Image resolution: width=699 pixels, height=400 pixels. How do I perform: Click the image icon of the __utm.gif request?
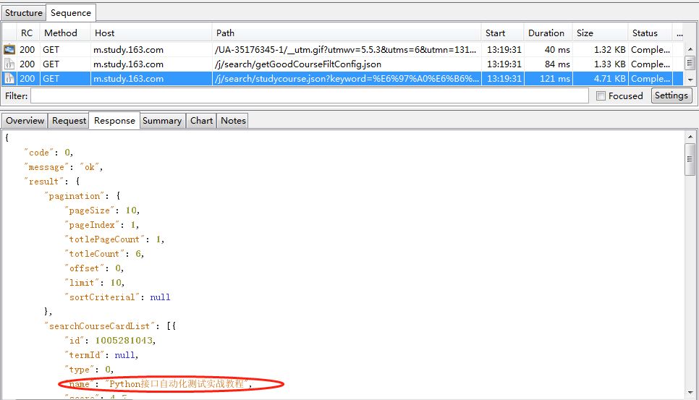[9, 49]
